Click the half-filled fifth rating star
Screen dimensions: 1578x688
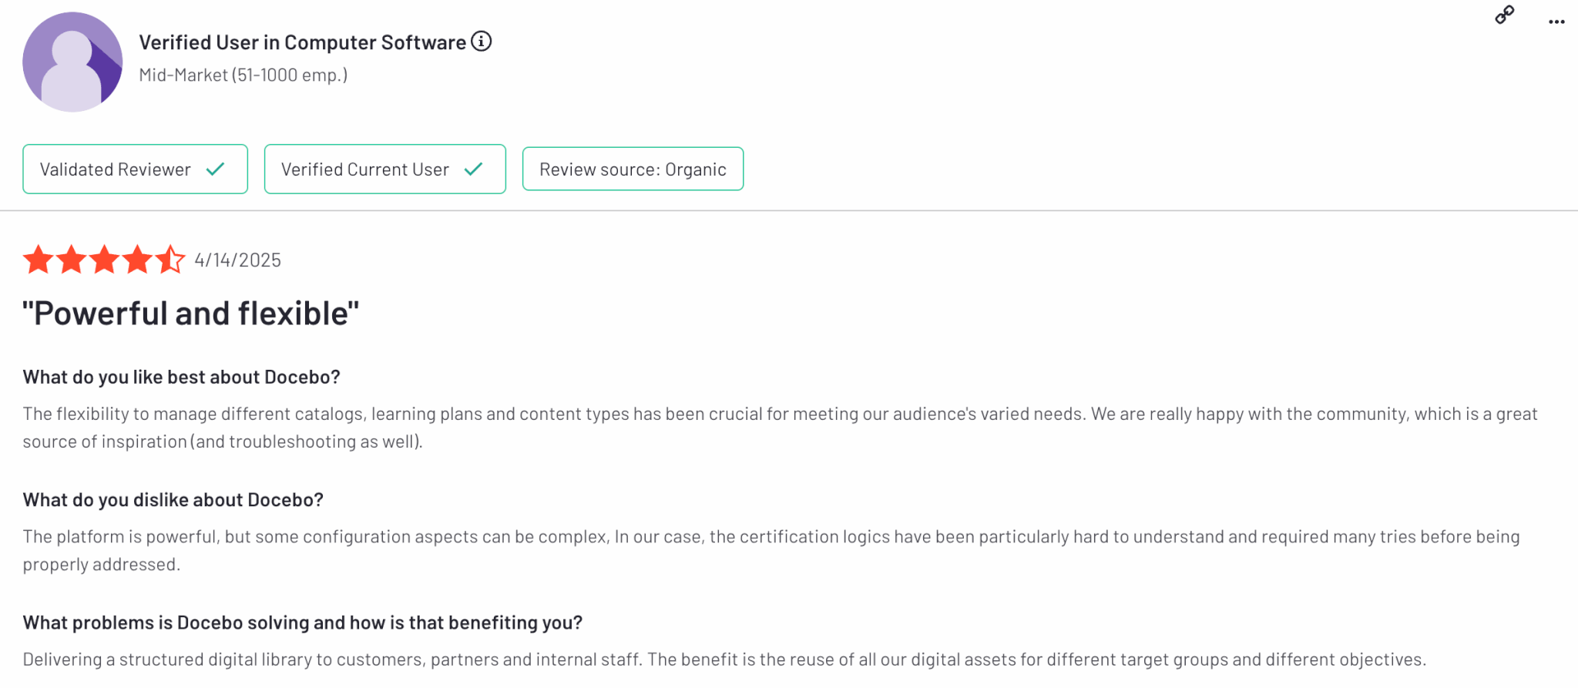click(x=170, y=260)
